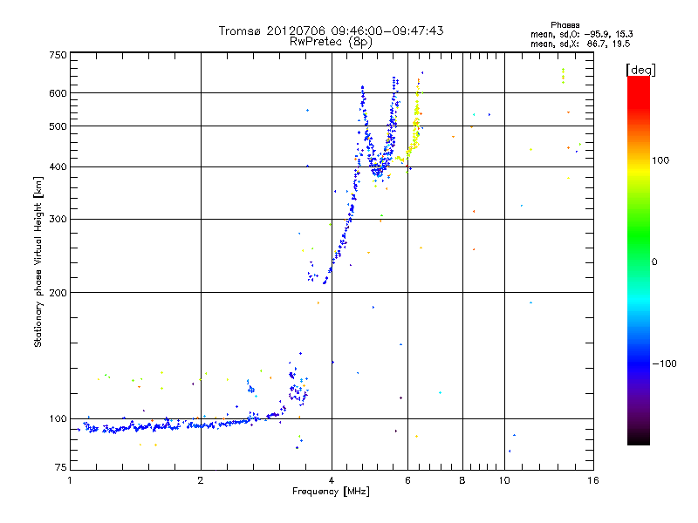This screenshot has width=698, height=523.
Task: Click the x-axis tick label '2'
Action: pyautogui.click(x=201, y=480)
